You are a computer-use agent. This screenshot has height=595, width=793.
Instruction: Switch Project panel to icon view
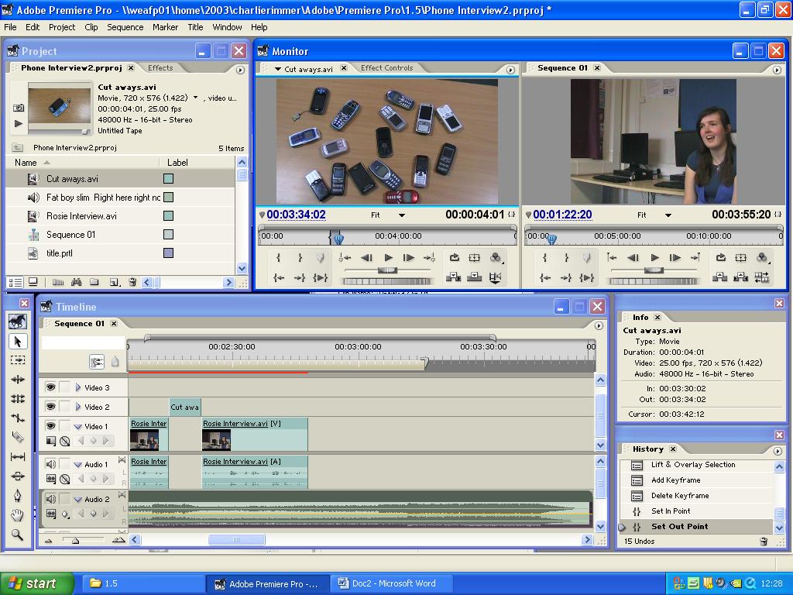tap(33, 282)
